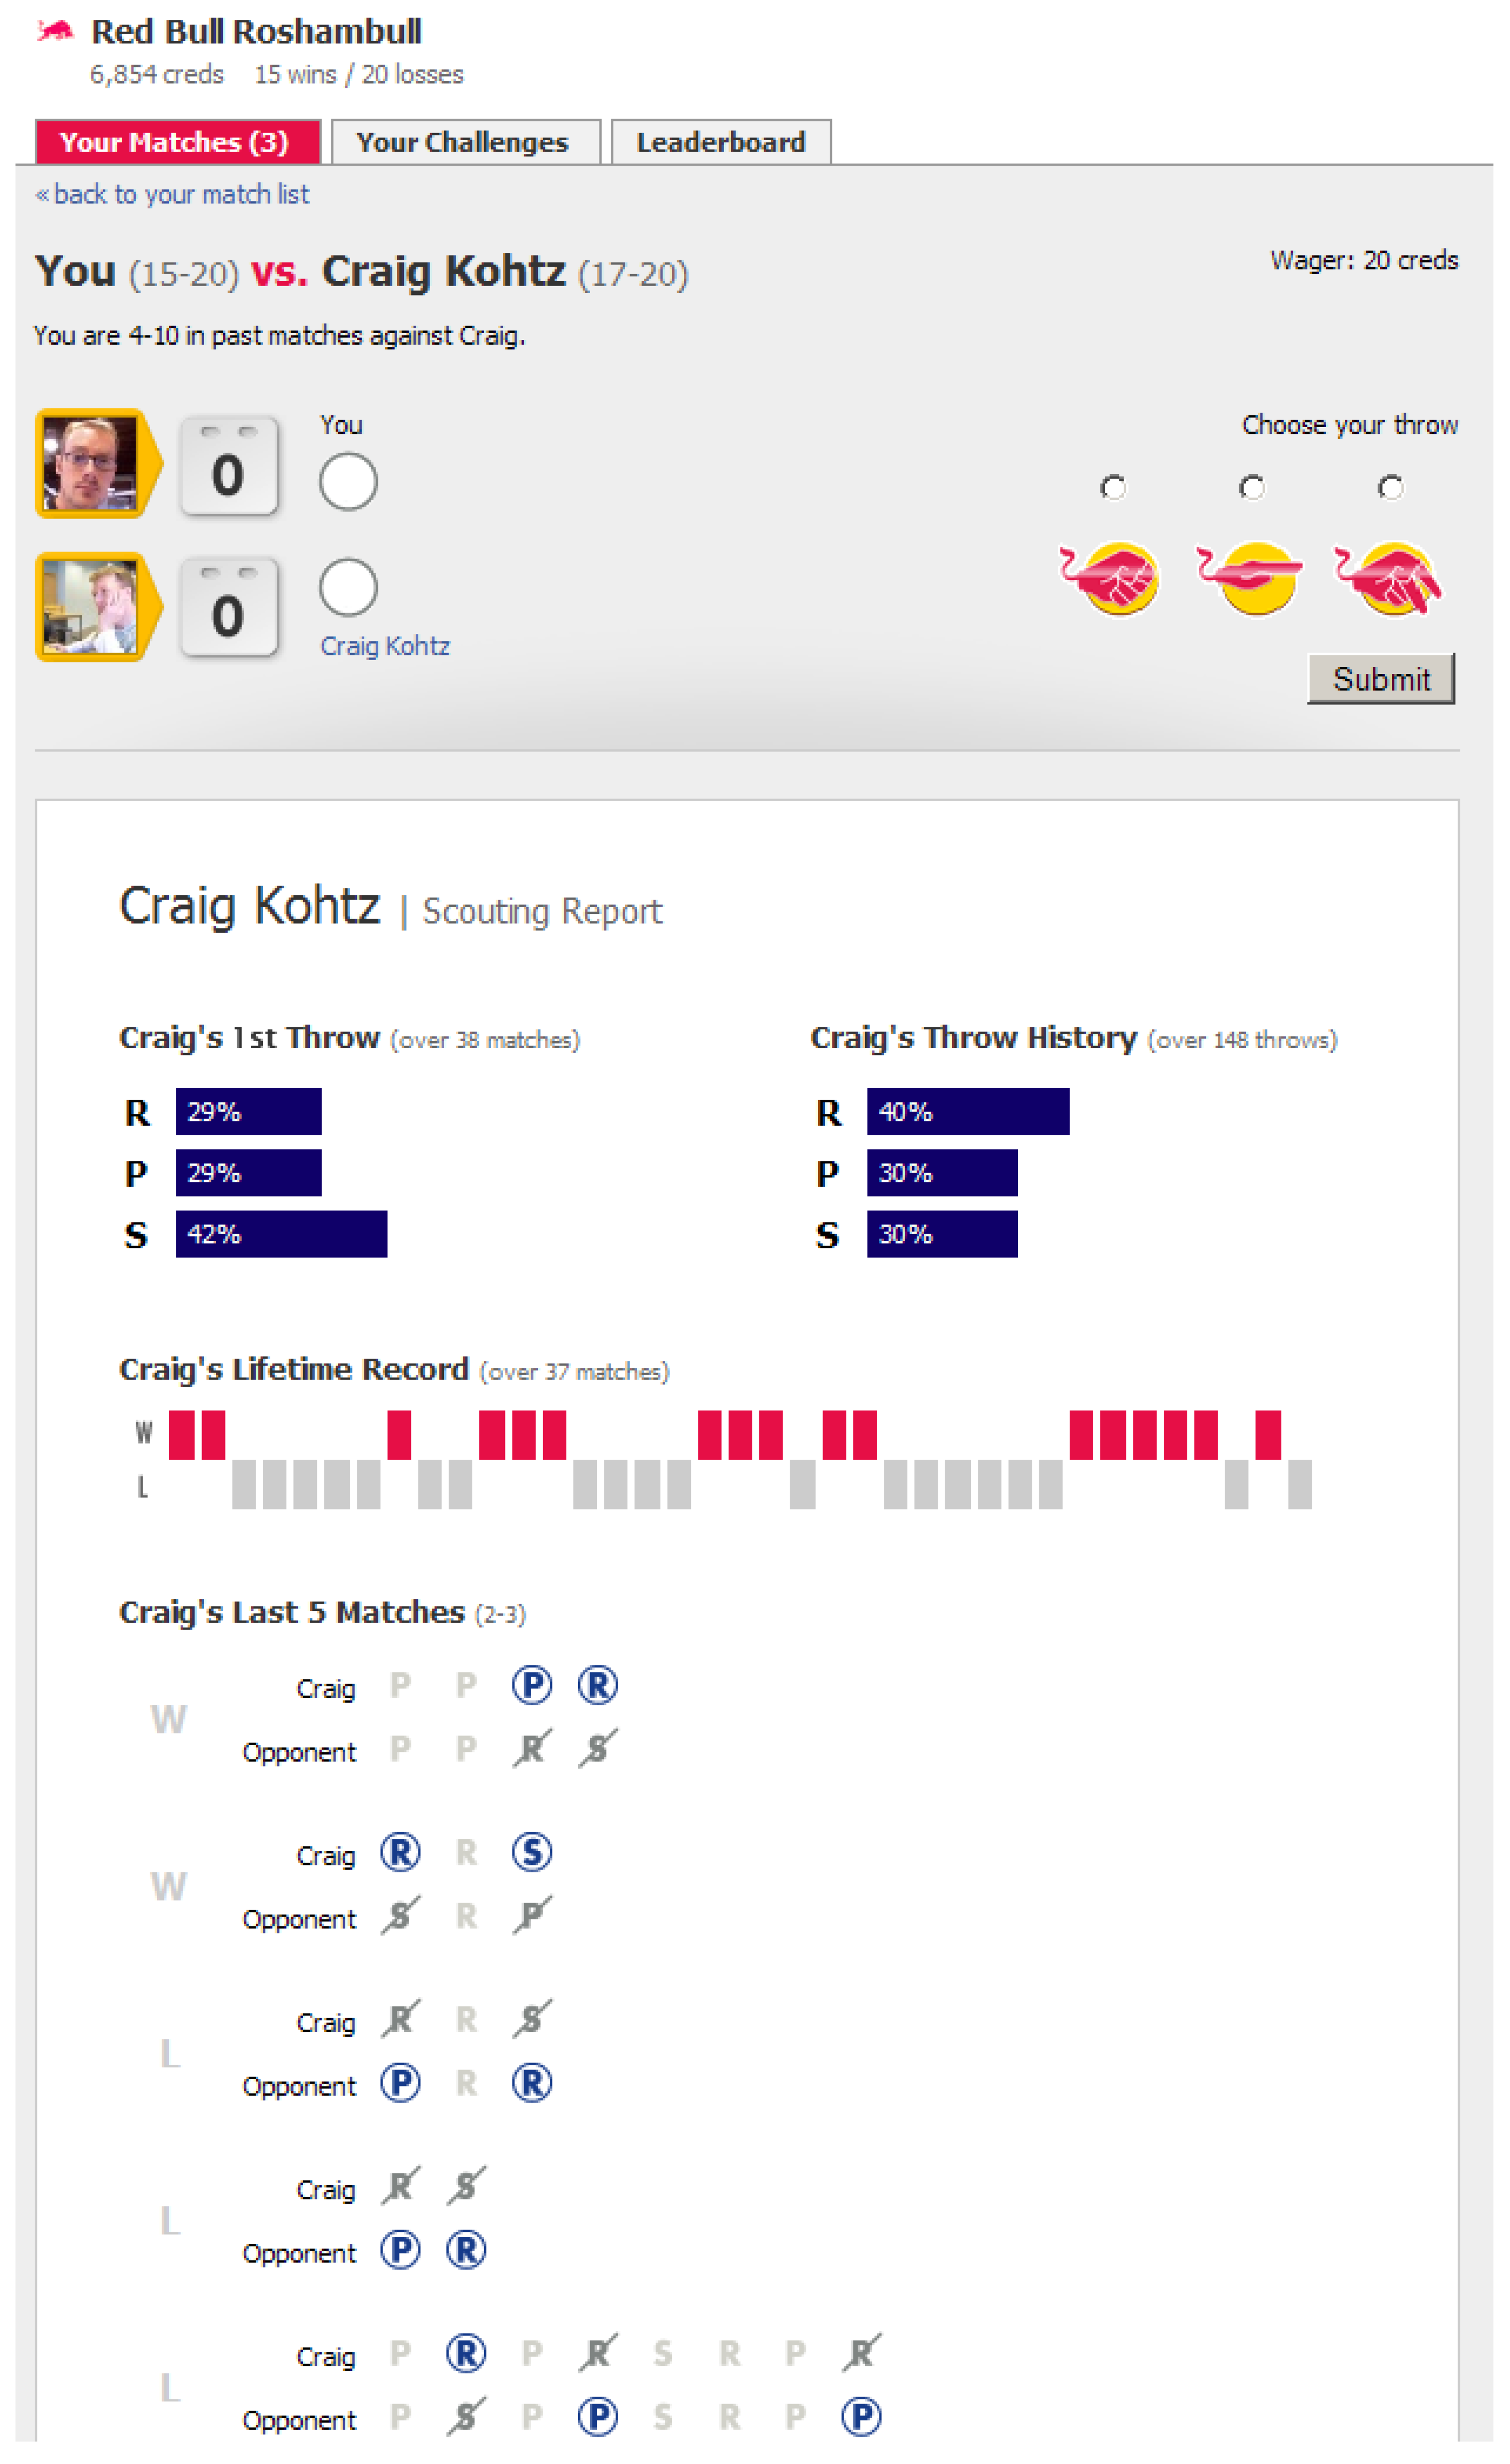Click your own profile photo badge
Image resolution: width=1510 pixels, height=2464 pixels.
pos(92,464)
